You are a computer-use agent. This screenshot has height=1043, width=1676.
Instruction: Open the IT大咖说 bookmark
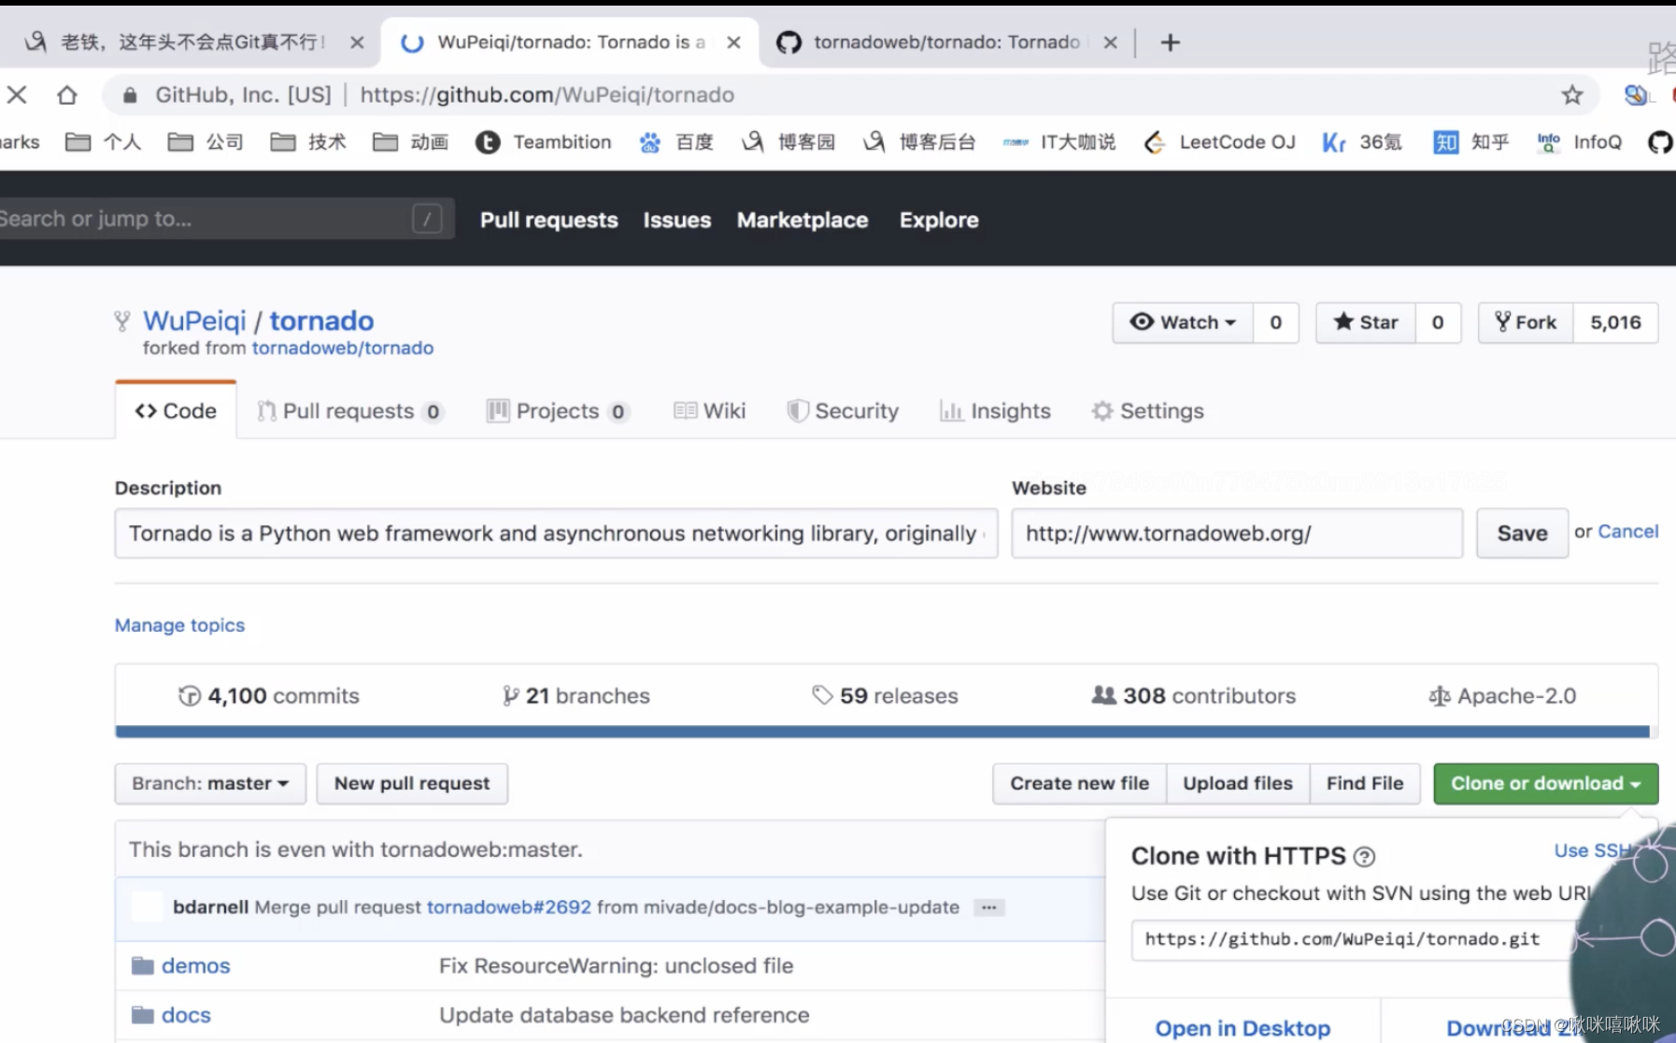pos(1059,142)
